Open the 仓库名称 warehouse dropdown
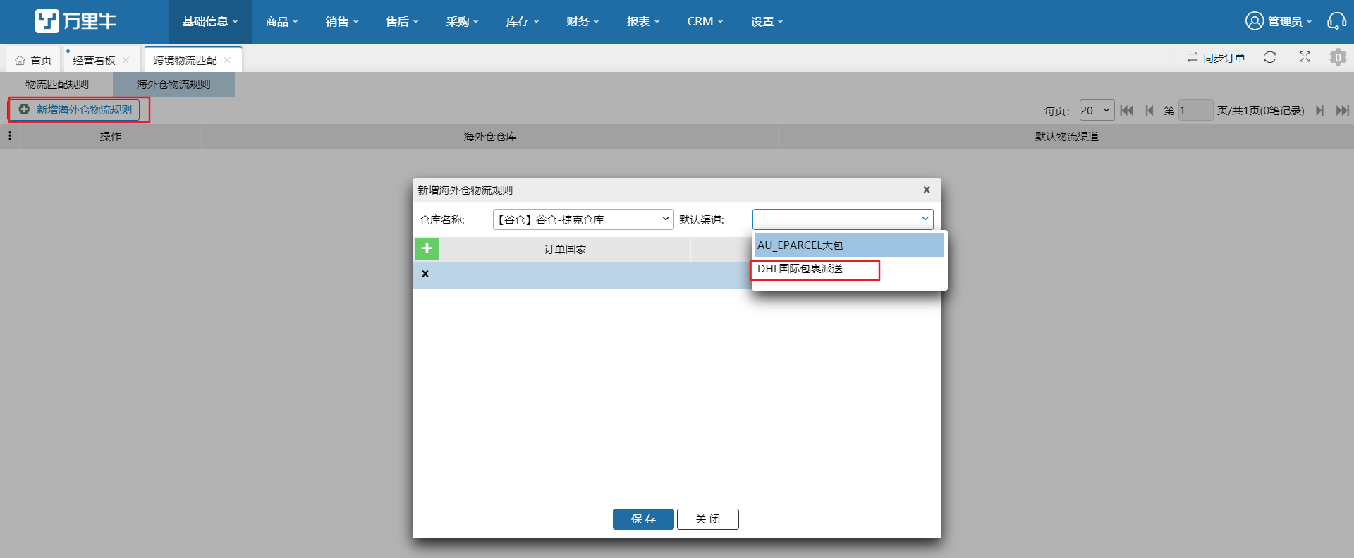Image resolution: width=1354 pixels, height=558 pixels. coord(583,219)
